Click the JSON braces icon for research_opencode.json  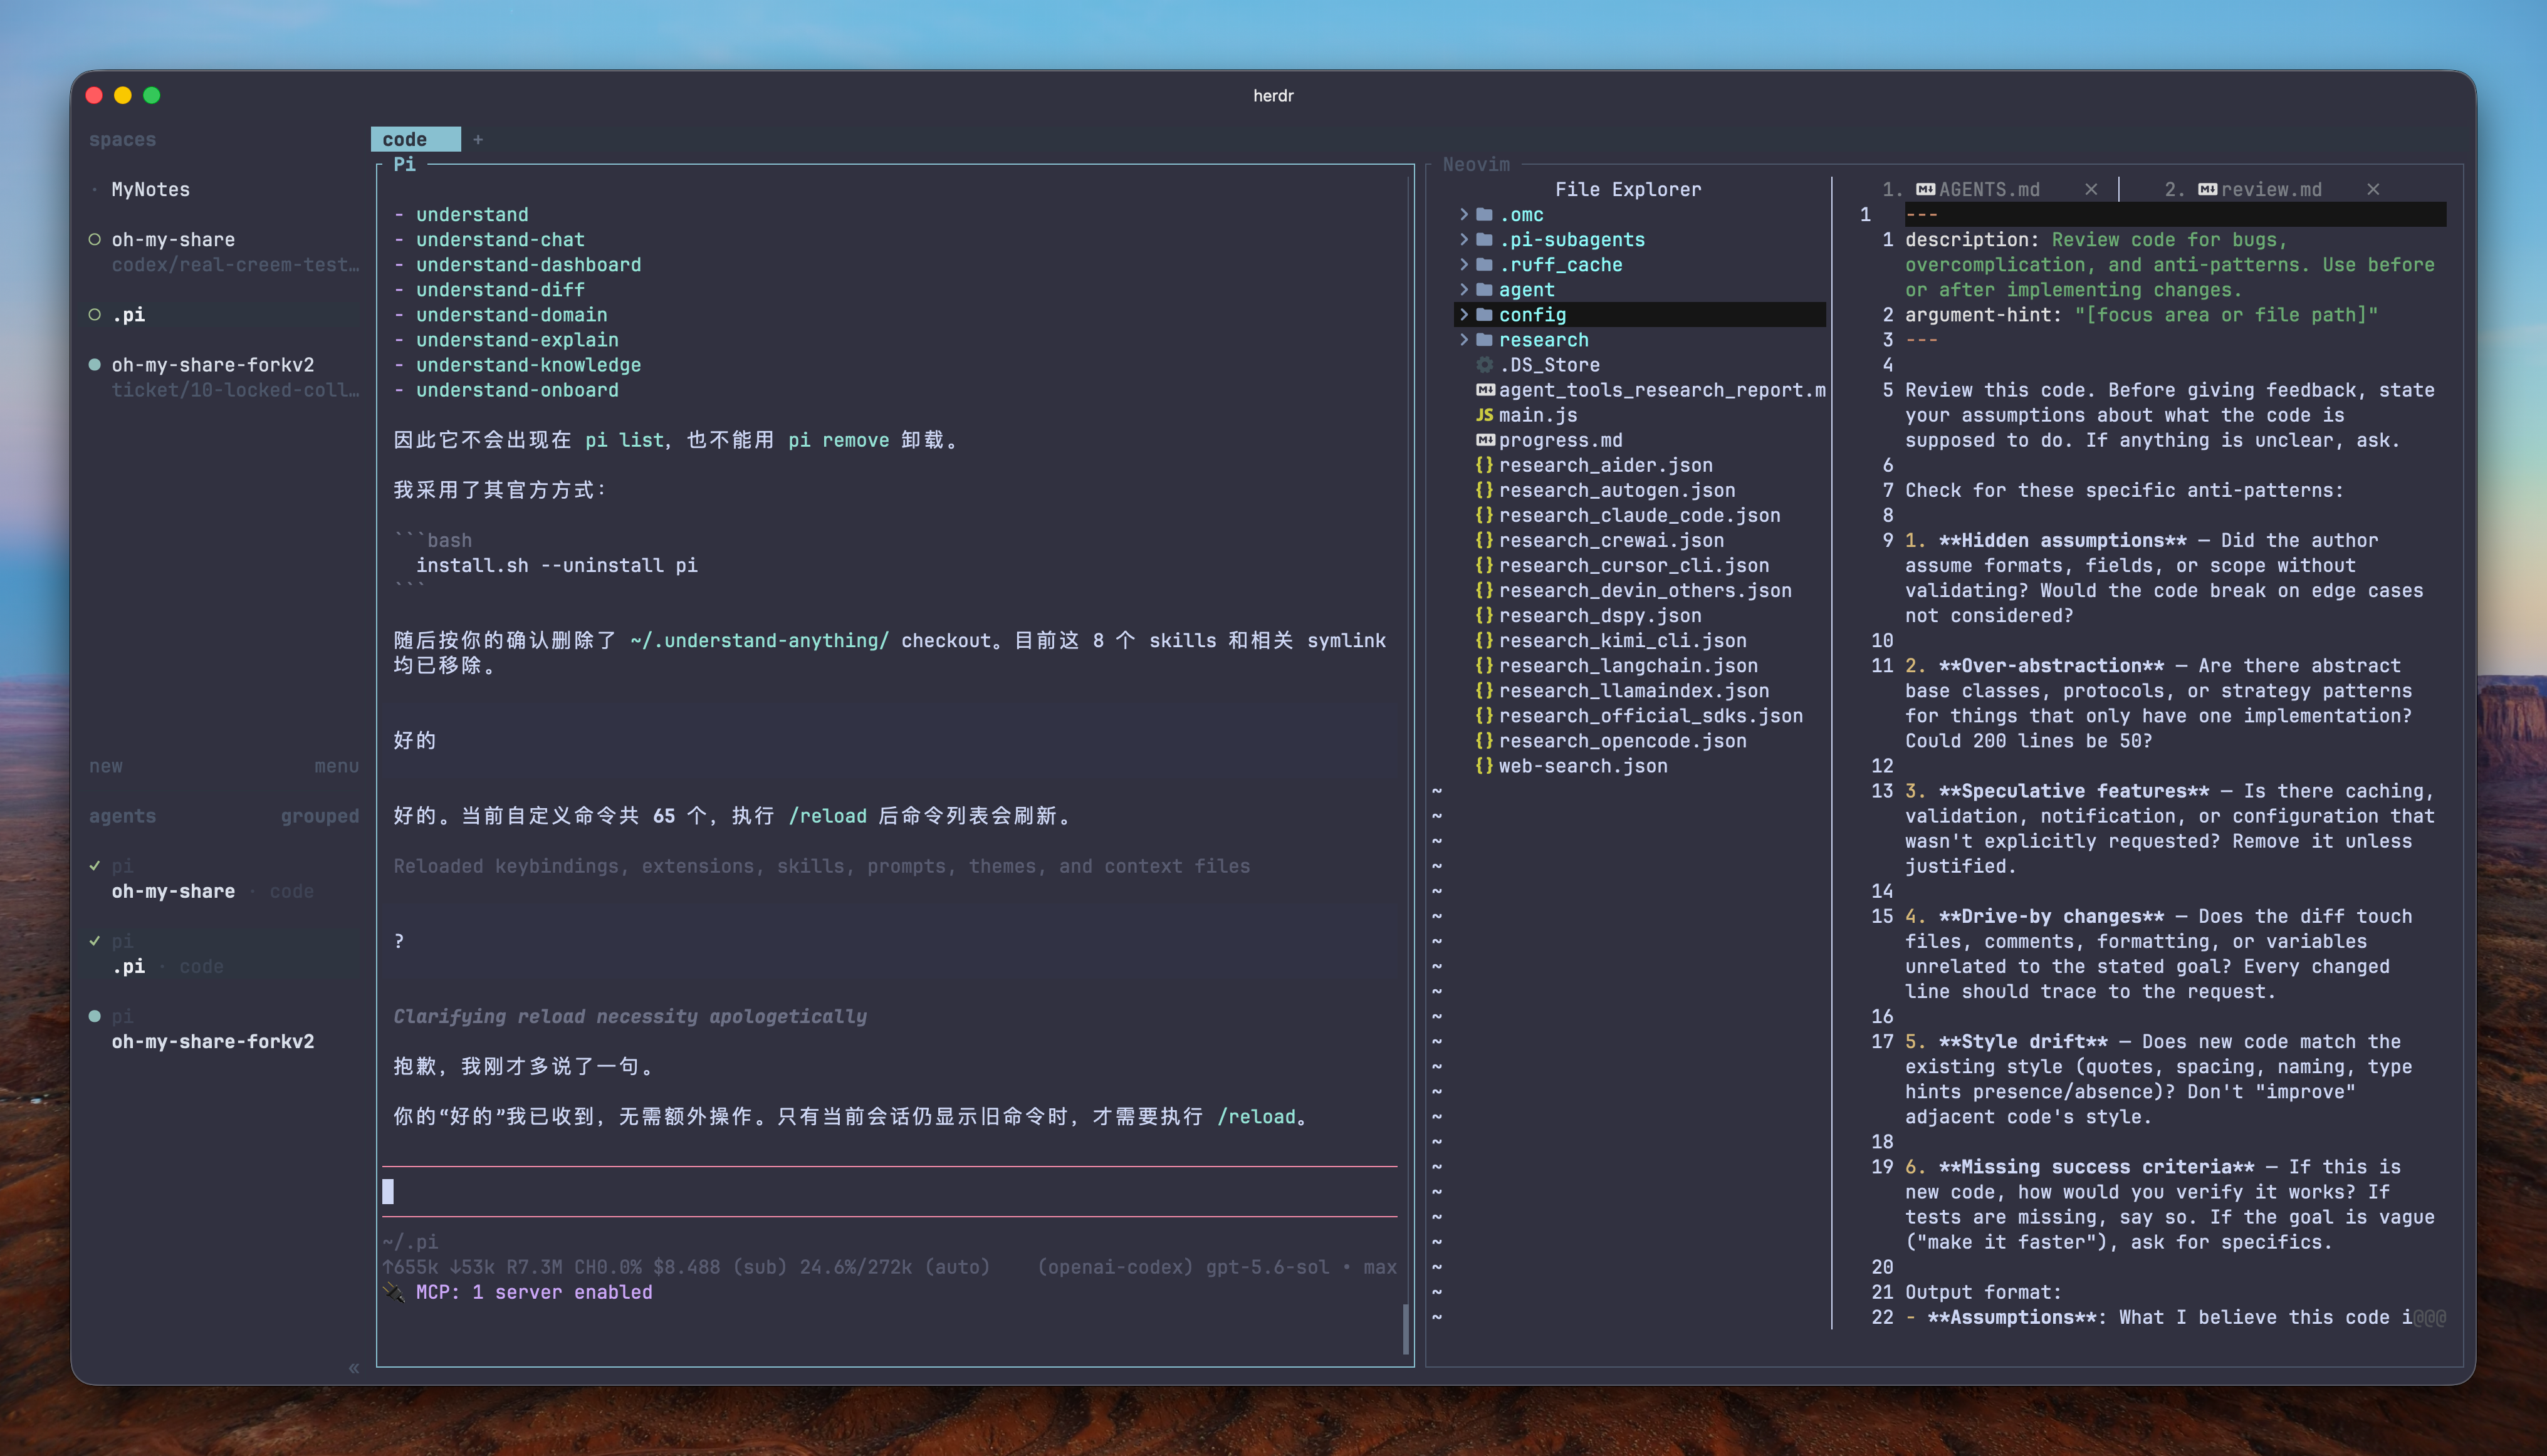tap(1485, 740)
